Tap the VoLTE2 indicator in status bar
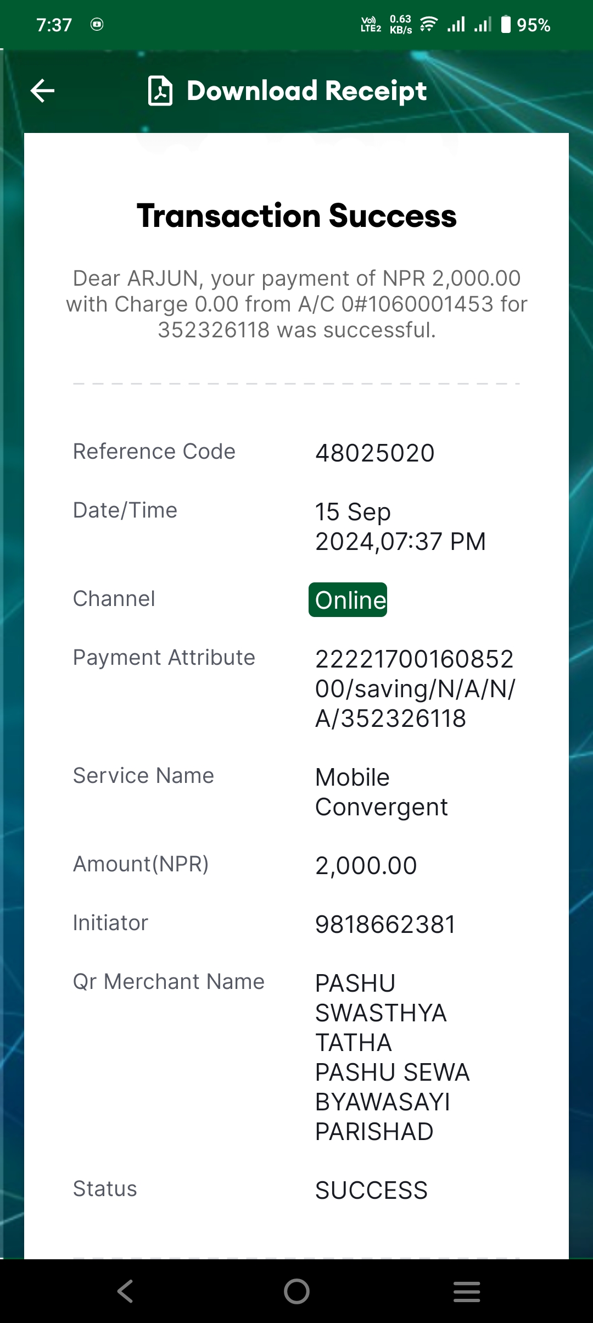 (x=371, y=25)
